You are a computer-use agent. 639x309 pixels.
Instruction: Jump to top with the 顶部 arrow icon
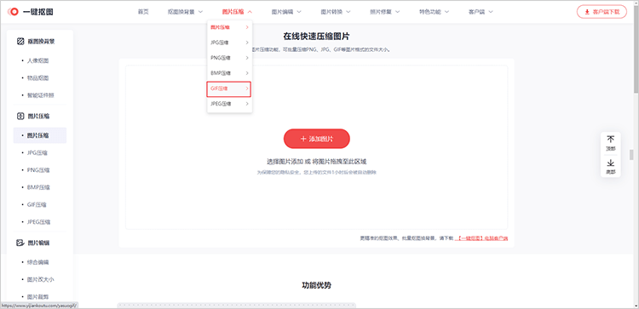(611, 140)
